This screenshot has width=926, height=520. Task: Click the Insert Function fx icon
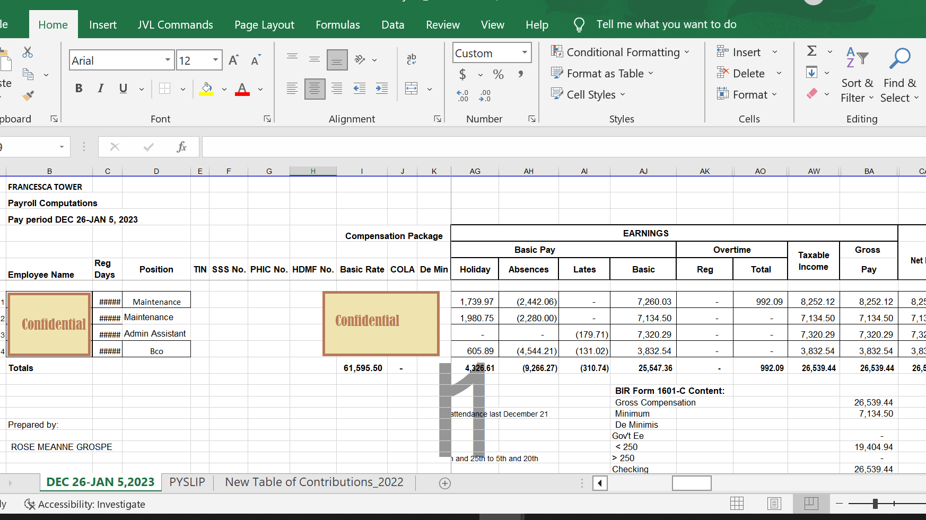(181, 146)
